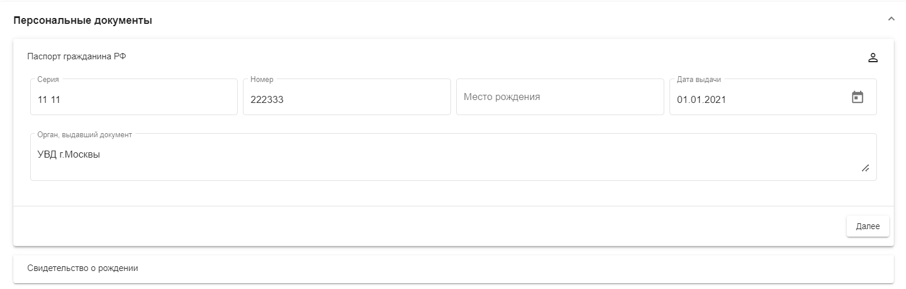Click the person icon in passport card
The image size is (906, 289).
click(872, 58)
